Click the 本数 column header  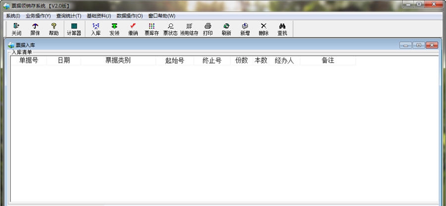click(x=261, y=61)
